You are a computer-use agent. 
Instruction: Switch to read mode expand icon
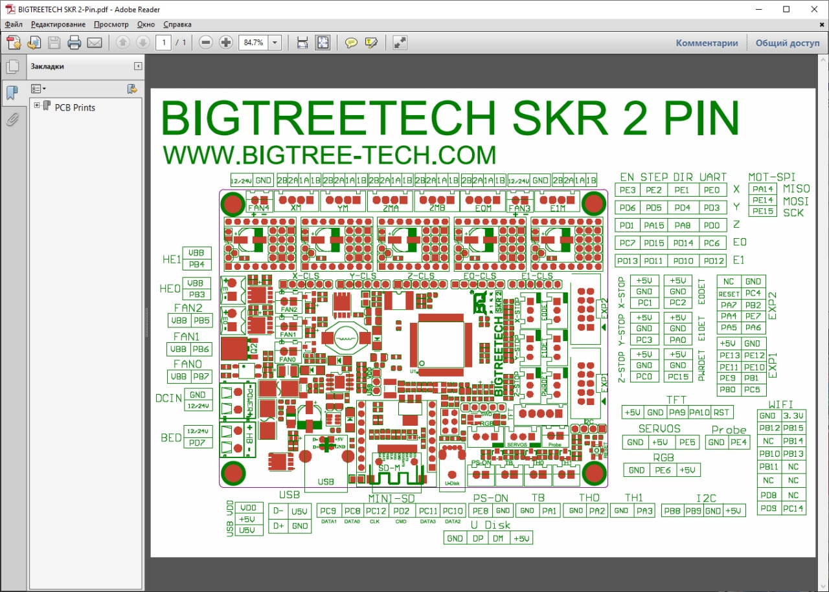pyautogui.click(x=400, y=43)
